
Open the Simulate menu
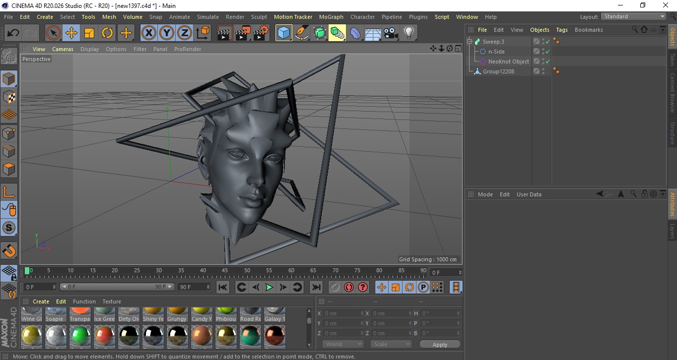pos(208,17)
